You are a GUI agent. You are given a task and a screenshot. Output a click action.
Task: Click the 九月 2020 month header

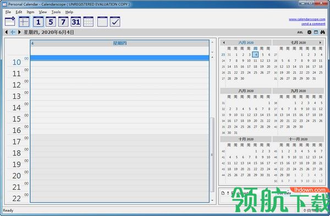pos(298,91)
